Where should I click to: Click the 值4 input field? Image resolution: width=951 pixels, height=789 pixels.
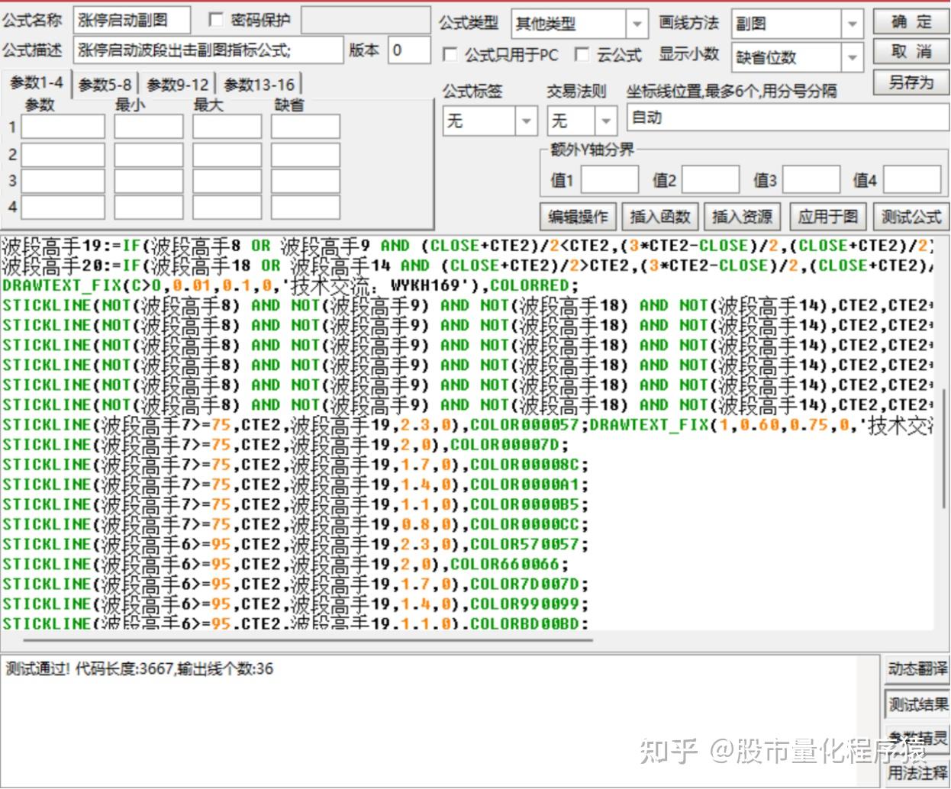(911, 180)
